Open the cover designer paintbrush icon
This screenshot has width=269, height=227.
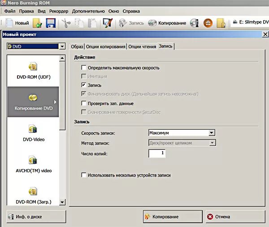coord(108,23)
